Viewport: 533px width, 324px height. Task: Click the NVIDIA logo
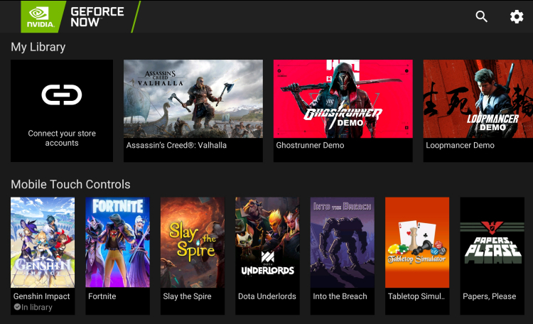pos(41,16)
